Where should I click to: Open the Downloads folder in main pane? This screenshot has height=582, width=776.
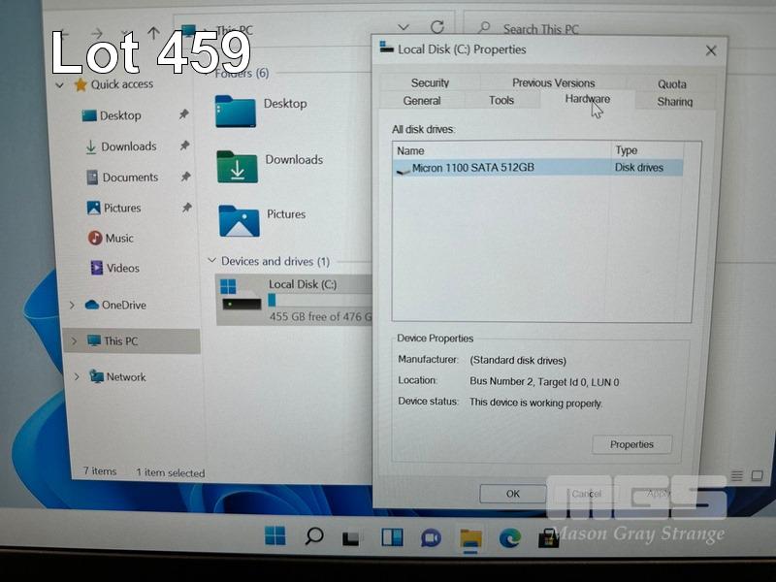pyautogui.click(x=237, y=167)
